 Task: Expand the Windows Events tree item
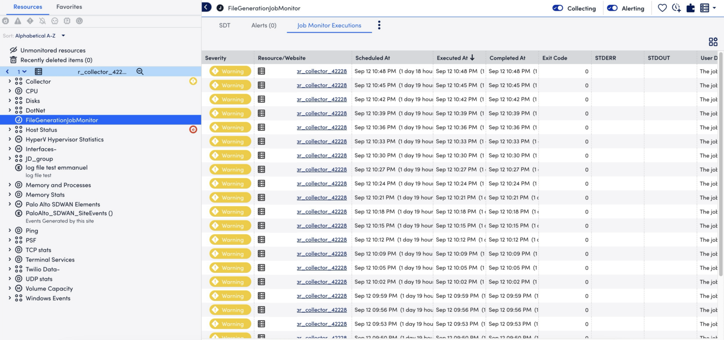pyautogui.click(x=9, y=298)
